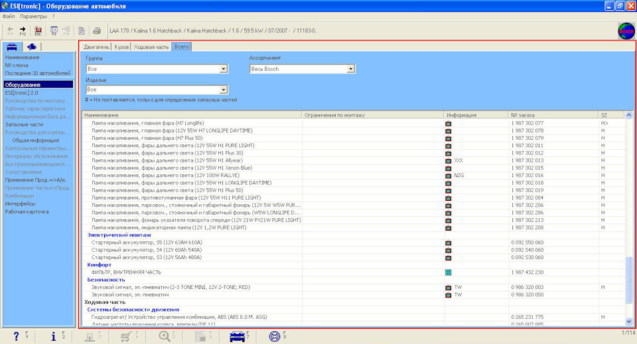Click info icon for H11 PURE LIGHT fog lamp

coord(448,198)
